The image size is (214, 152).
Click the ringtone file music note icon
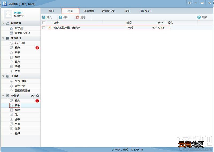49,28
